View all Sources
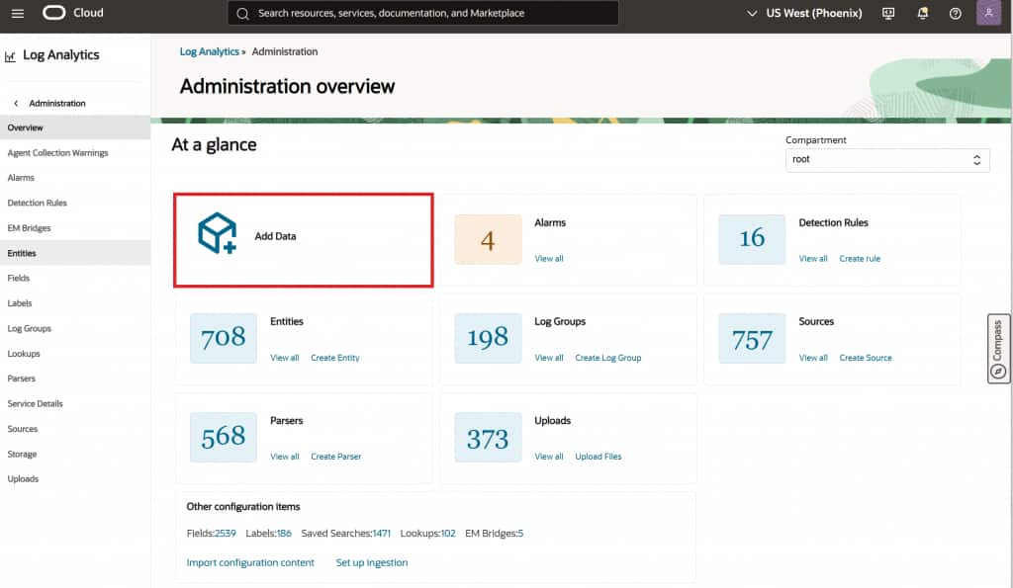The width and height of the screenshot is (1013, 588). click(813, 358)
